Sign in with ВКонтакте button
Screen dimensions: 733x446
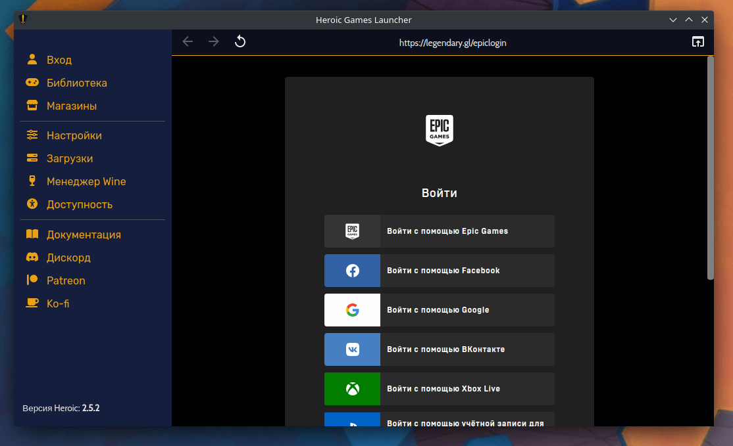440,349
